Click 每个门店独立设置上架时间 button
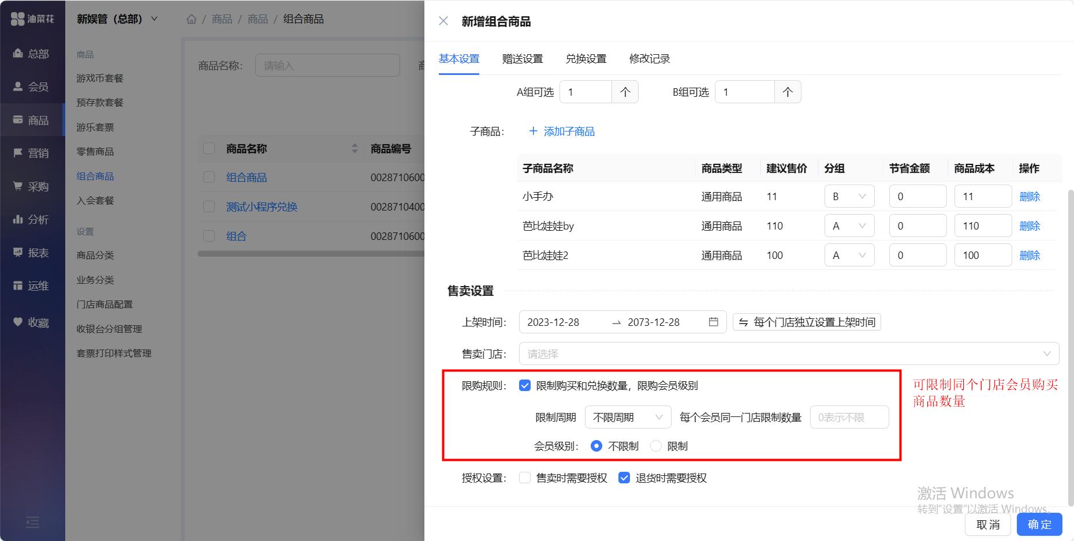The image size is (1074, 541). [807, 322]
